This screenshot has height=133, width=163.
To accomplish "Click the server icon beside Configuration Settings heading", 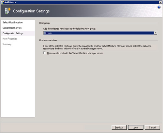I will (x=8, y=11).
